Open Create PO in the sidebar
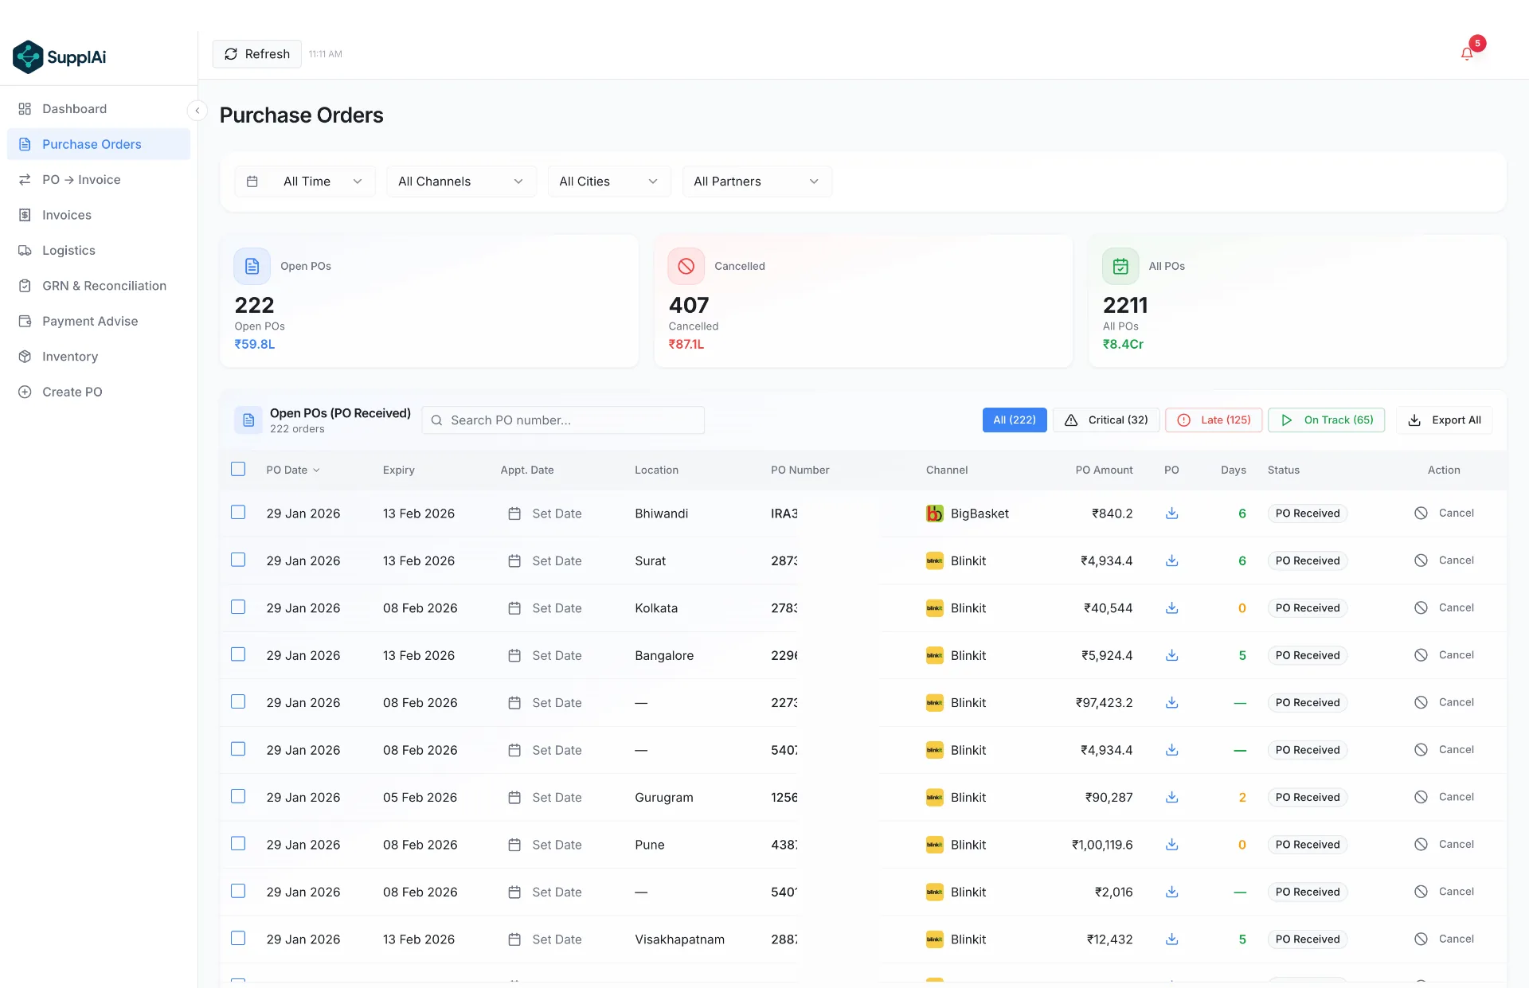The width and height of the screenshot is (1529, 988). [x=99, y=392]
